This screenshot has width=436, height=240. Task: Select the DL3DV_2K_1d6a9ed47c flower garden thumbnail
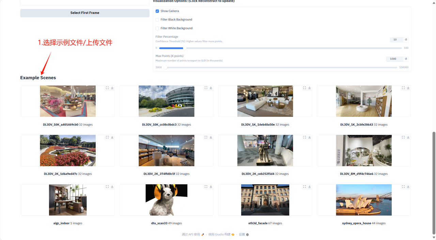[x=68, y=151]
